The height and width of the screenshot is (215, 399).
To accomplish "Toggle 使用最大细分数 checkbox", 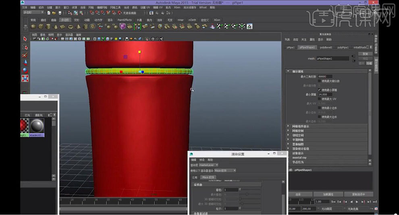I will coord(319,81).
